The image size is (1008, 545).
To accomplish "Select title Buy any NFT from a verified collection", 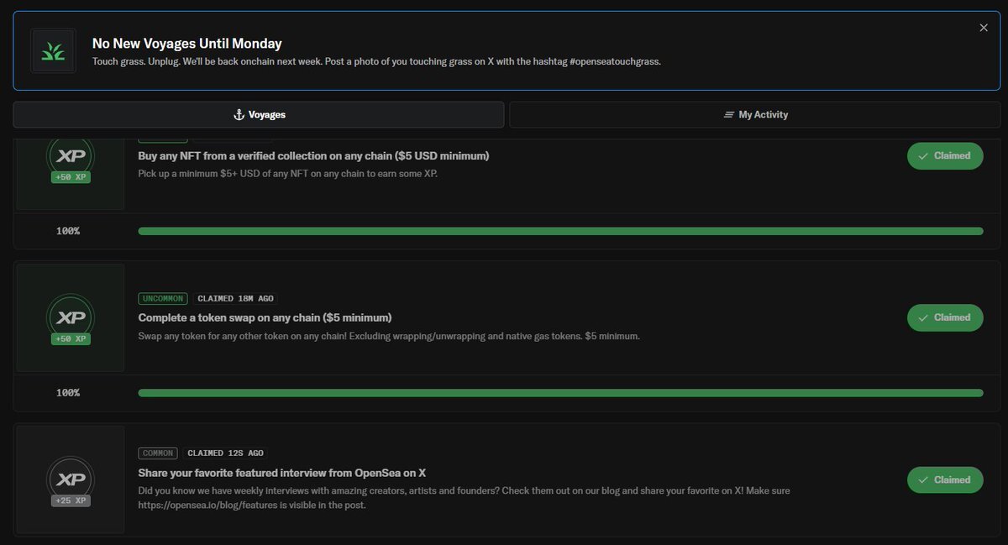I will (x=313, y=155).
